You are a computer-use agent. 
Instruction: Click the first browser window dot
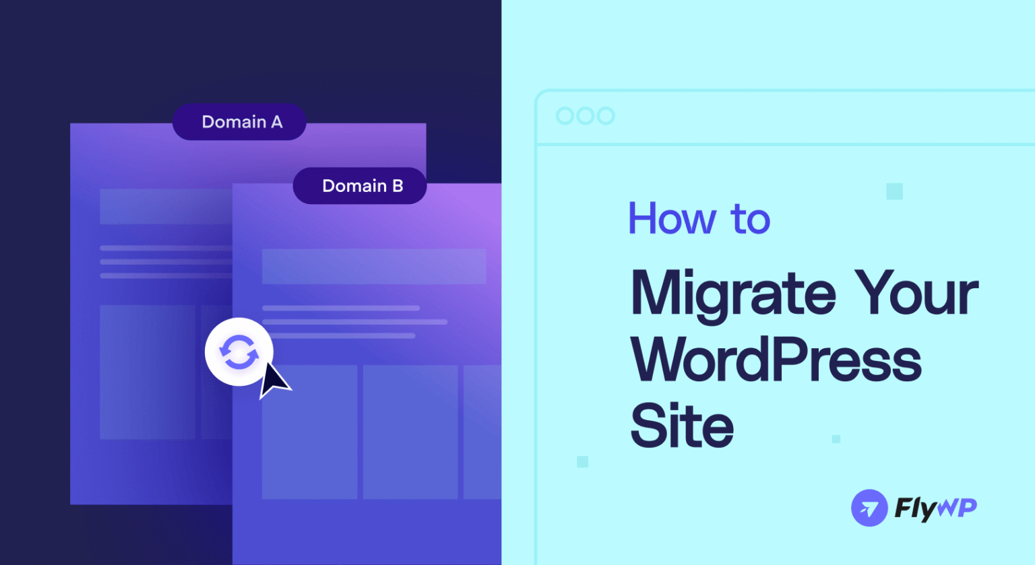click(x=565, y=115)
